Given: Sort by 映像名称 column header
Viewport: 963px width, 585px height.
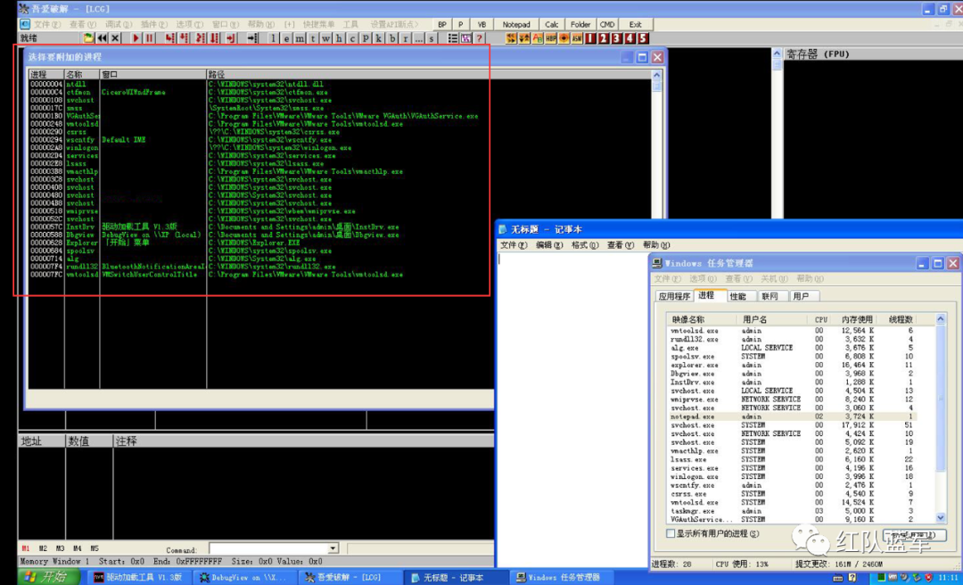Looking at the screenshot, I should (702, 319).
